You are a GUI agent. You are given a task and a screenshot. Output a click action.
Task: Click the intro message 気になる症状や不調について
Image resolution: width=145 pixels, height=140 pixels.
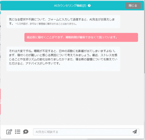pos(63,22)
